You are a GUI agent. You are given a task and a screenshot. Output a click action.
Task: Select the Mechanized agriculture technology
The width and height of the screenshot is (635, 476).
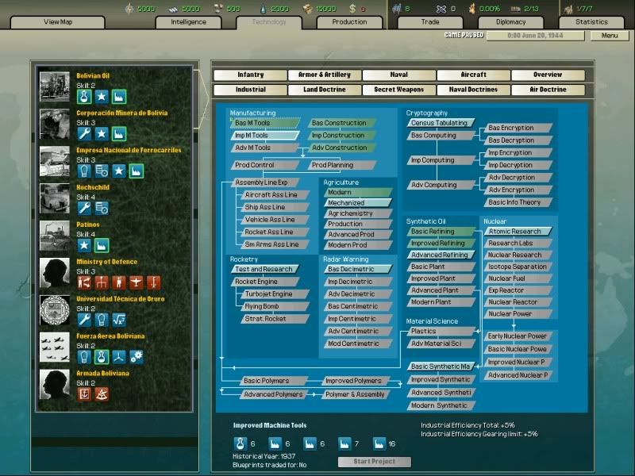click(356, 203)
